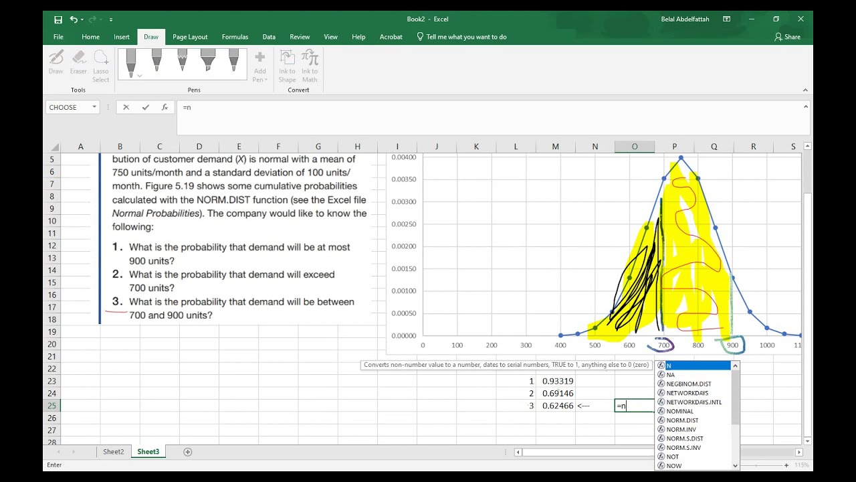This screenshot has width=856, height=482.
Task: Open Customize Quick Access Toolbar menu
Action: [x=111, y=20]
